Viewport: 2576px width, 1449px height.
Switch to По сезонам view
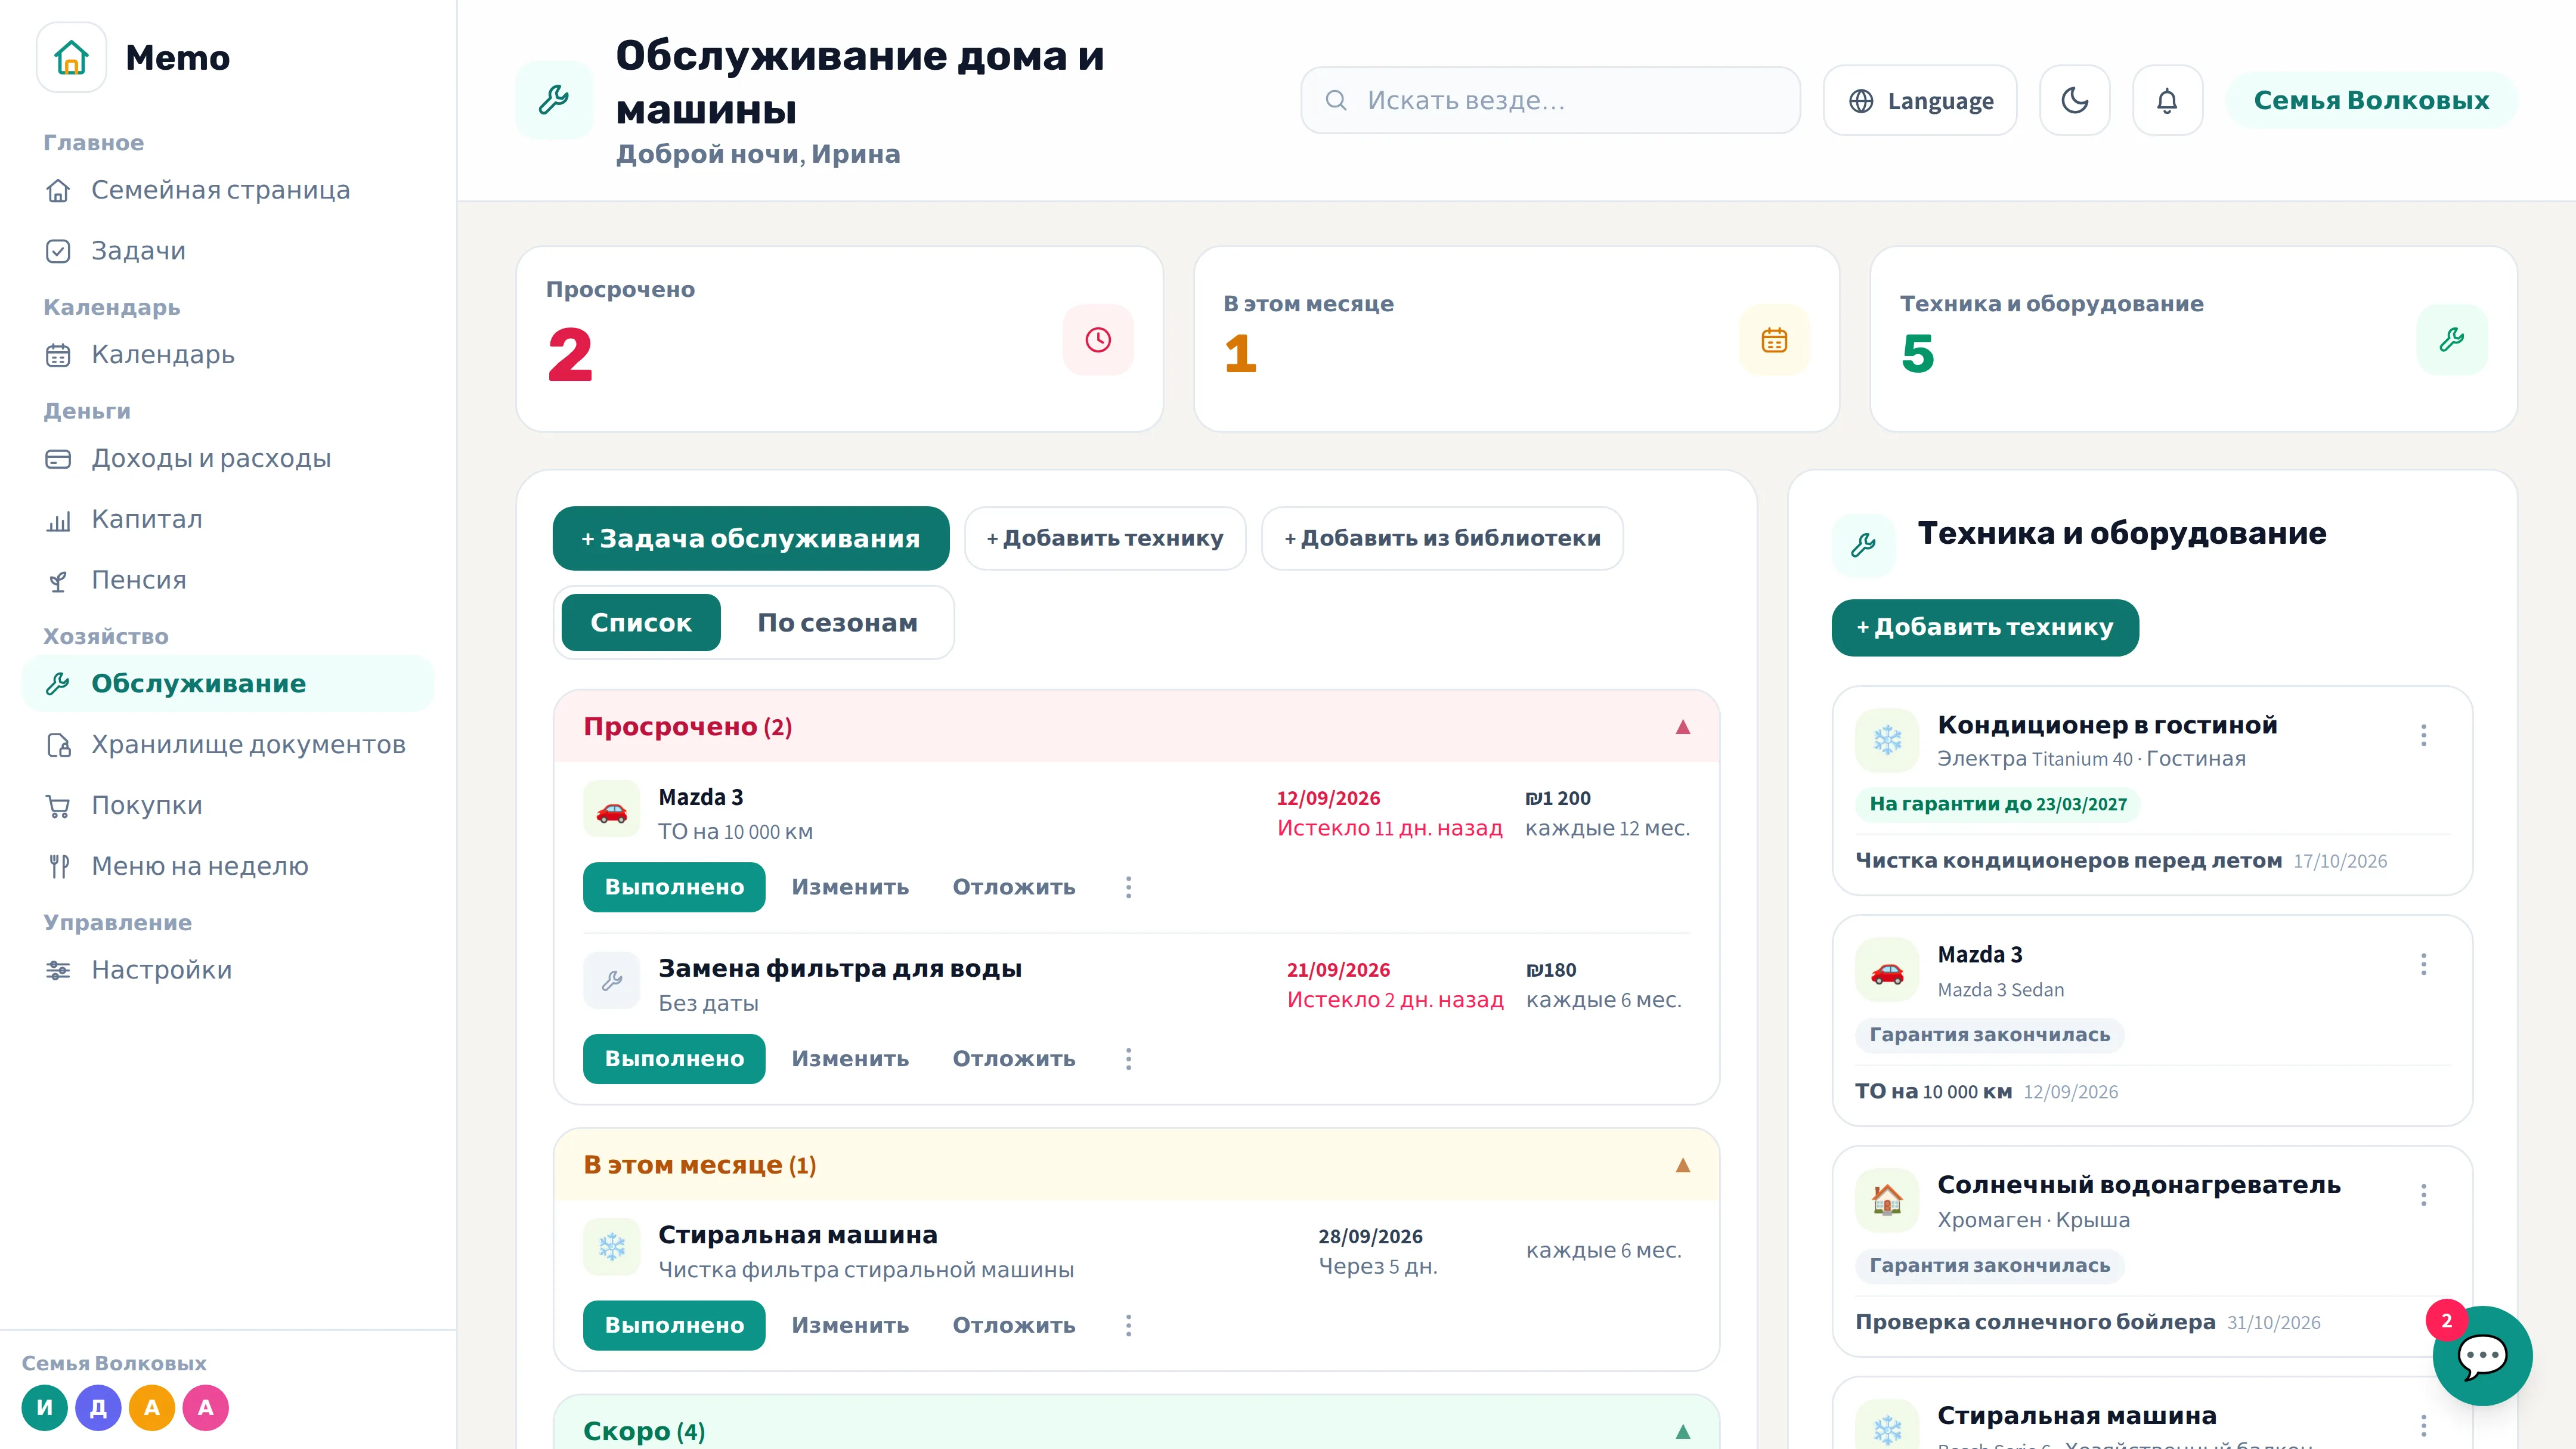[837, 623]
